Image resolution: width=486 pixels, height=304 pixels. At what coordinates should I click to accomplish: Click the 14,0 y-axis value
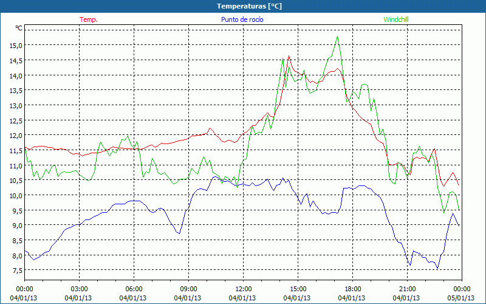pyautogui.click(x=16, y=75)
